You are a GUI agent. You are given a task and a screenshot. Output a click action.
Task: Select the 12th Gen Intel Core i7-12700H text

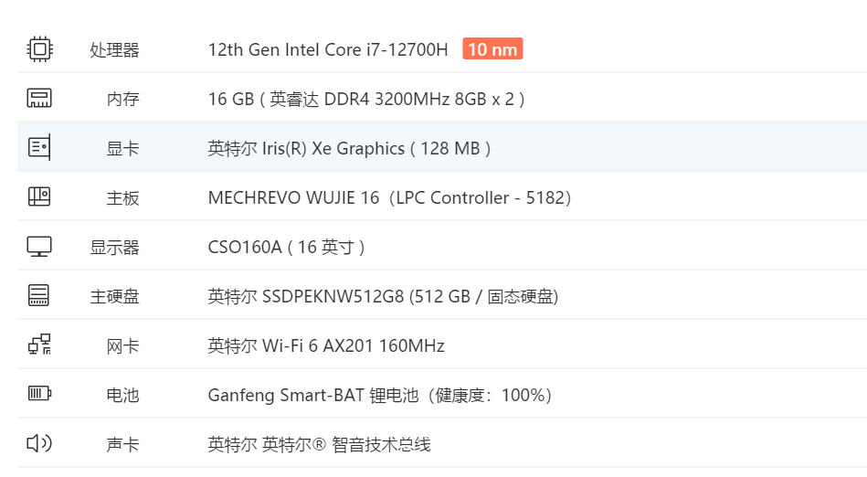point(328,49)
